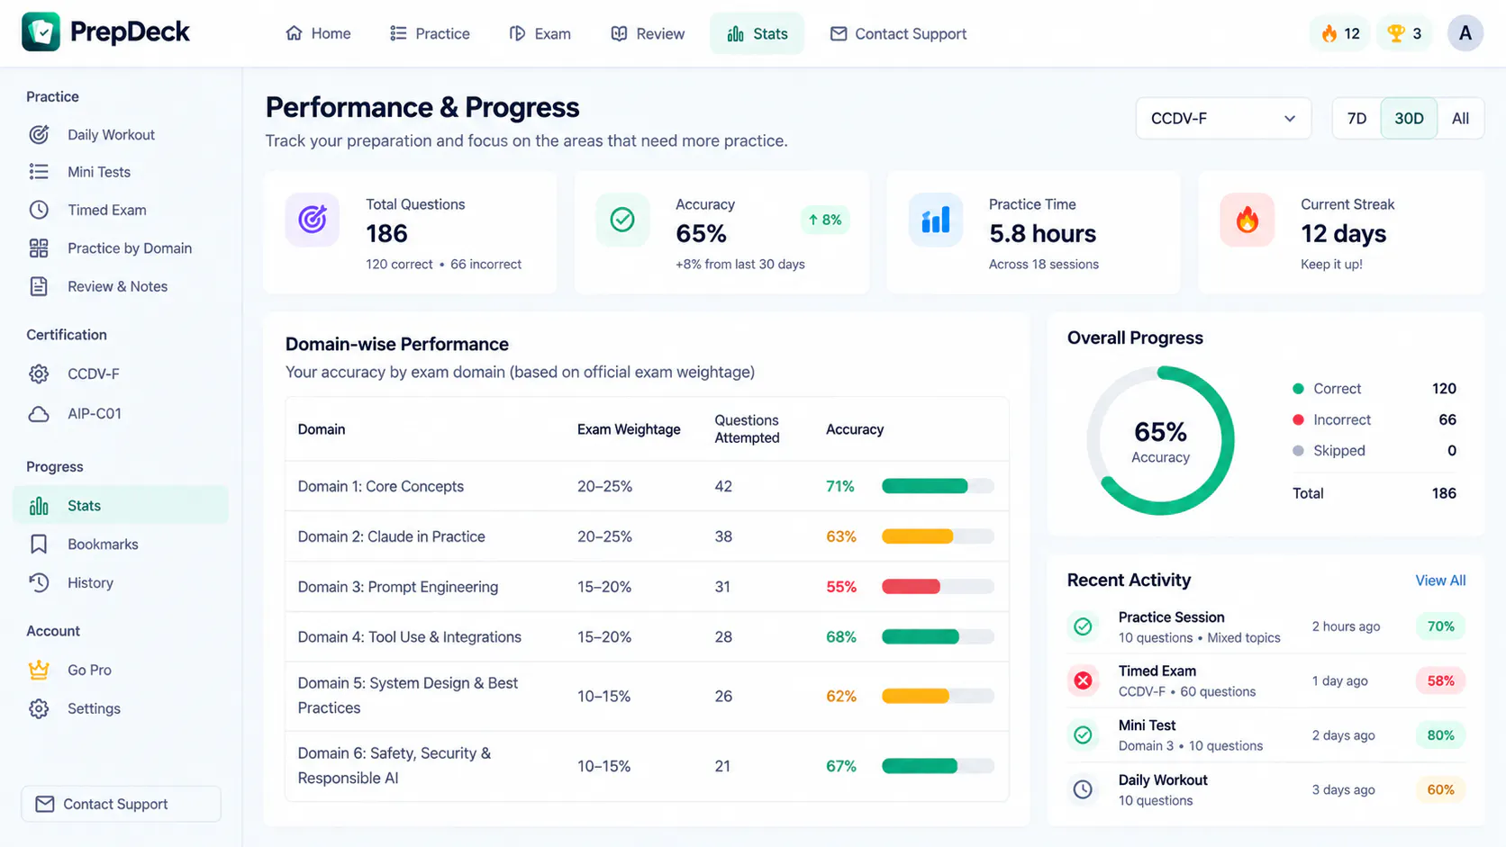Click the Practice Session green check icon
Screen dimensions: 1506x847
point(1083,626)
